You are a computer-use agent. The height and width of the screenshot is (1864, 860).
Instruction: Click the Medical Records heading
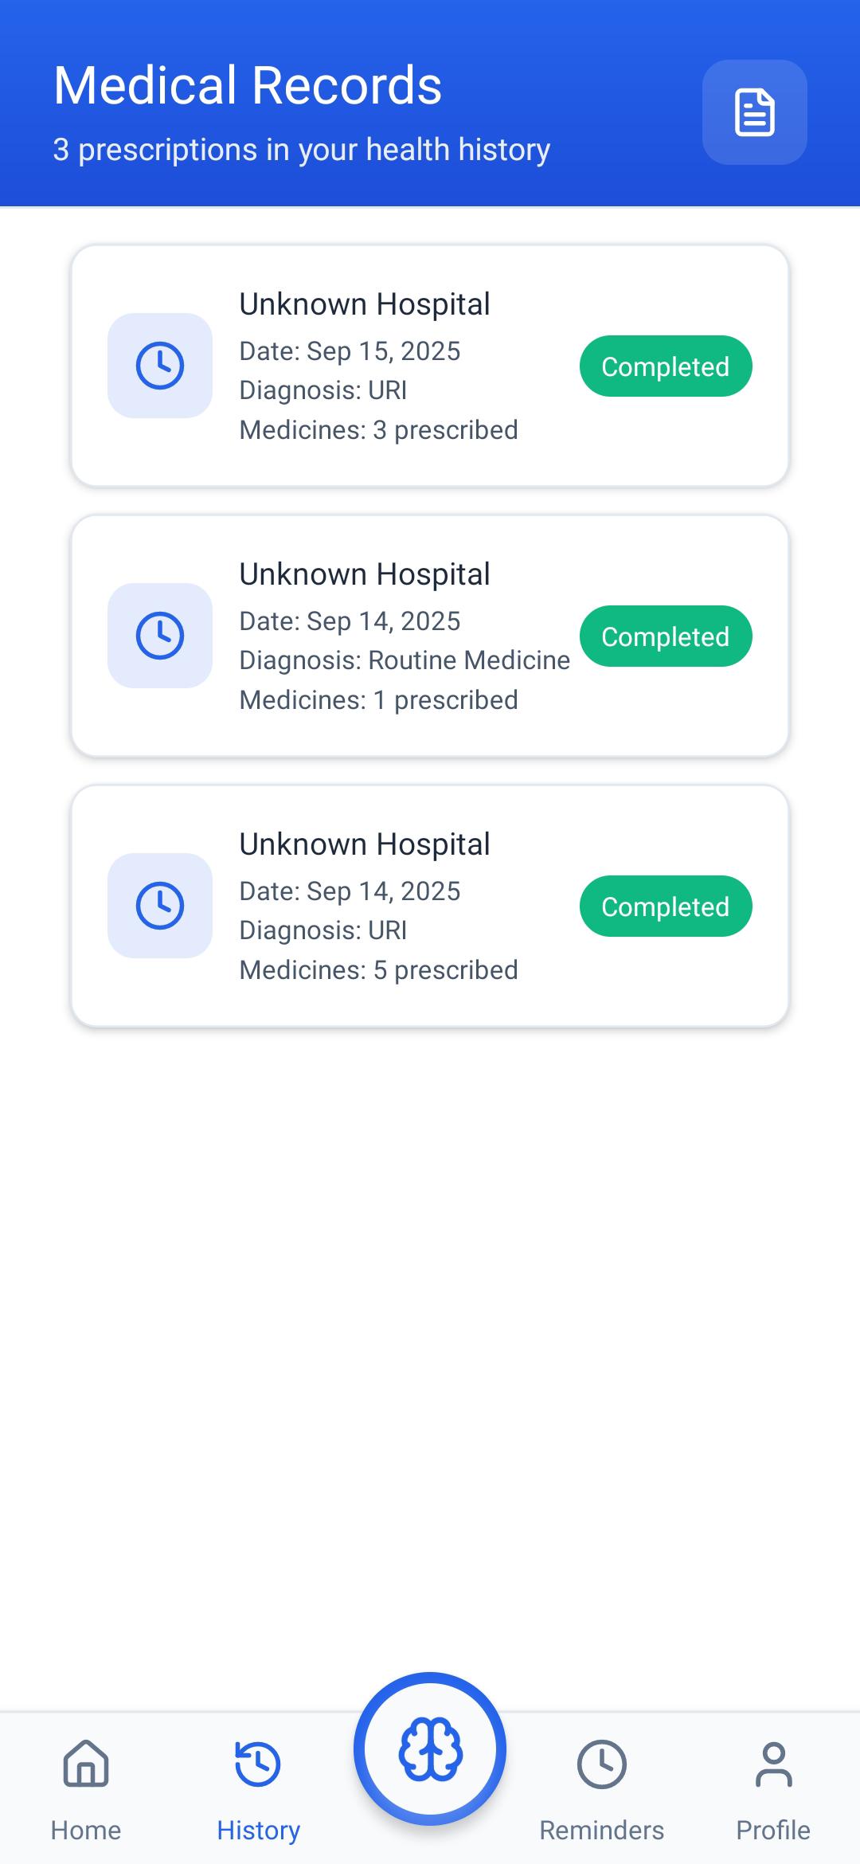click(248, 85)
